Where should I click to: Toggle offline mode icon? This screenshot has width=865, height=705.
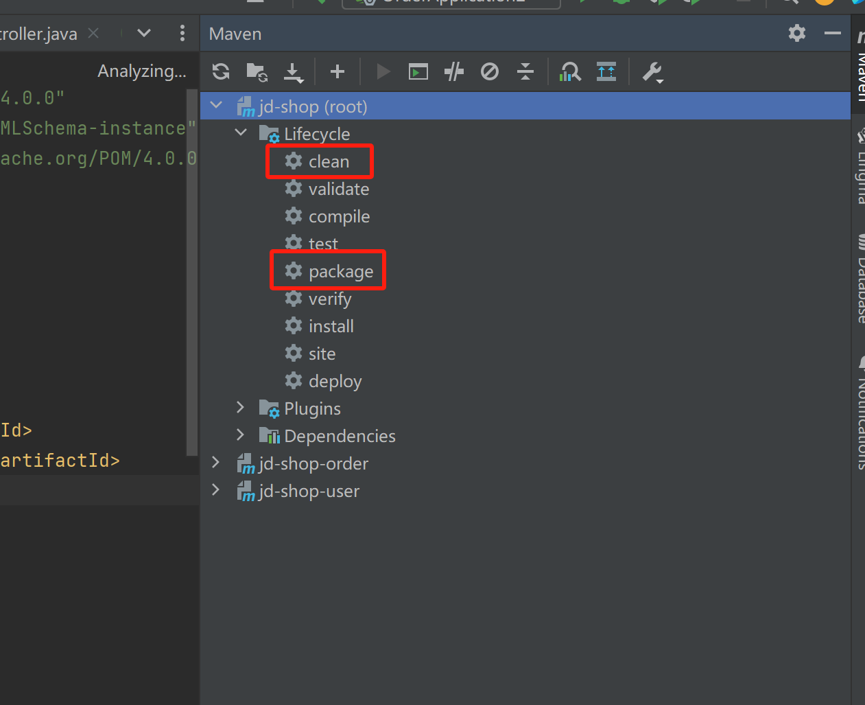[454, 71]
